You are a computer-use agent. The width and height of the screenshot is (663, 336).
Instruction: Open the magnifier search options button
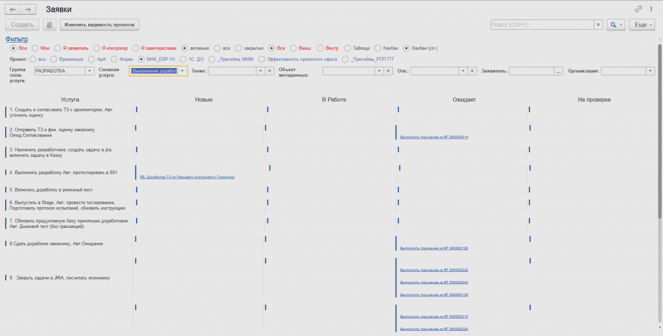pos(616,25)
